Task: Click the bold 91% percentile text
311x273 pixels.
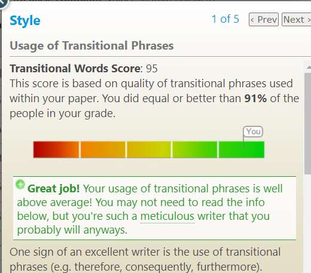Action: click(x=255, y=99)
